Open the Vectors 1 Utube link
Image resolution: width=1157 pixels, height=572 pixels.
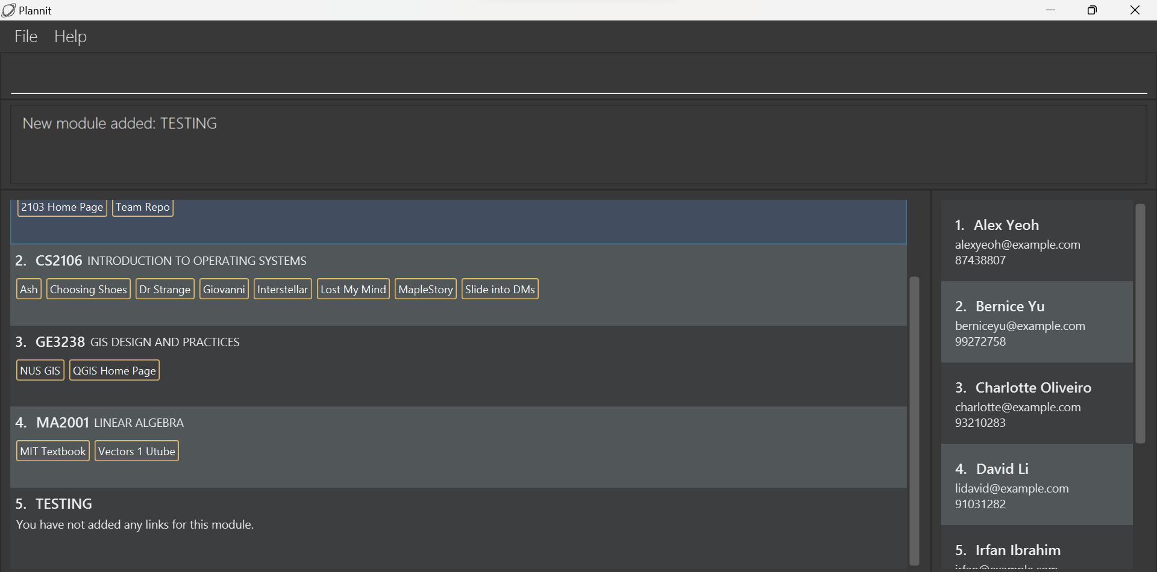point(137,451)
